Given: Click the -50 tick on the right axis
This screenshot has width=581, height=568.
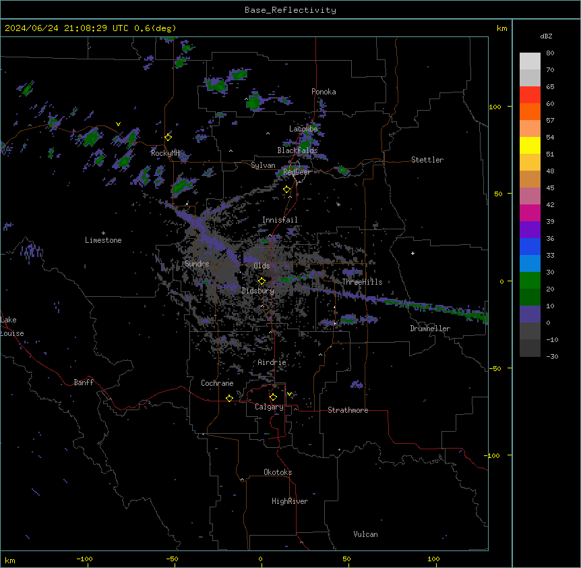Looking at the screenshot, I should tap(495, 368).
